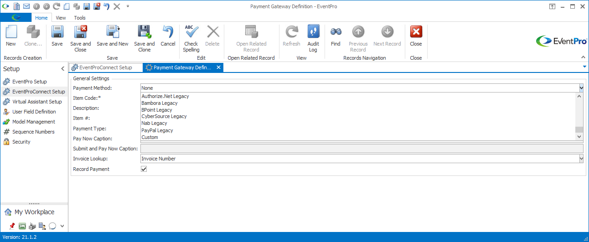Close the Payment Gateway Definition tab
Image resolution: width=589 pixels, height=242 pixels.
click(218, 67)
